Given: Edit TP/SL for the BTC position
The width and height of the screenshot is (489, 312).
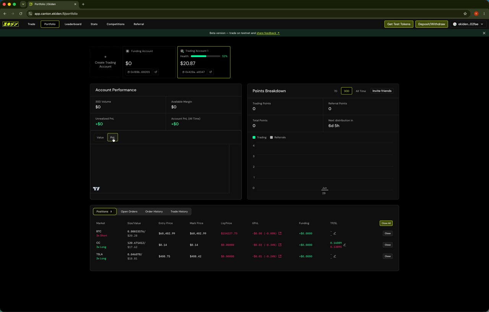Looking at the screenshot, I should point(335,233).
